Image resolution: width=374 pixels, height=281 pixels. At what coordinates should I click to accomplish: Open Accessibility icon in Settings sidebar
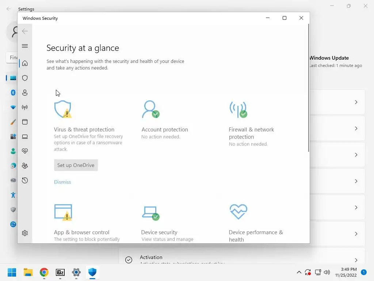click(13, 195)
